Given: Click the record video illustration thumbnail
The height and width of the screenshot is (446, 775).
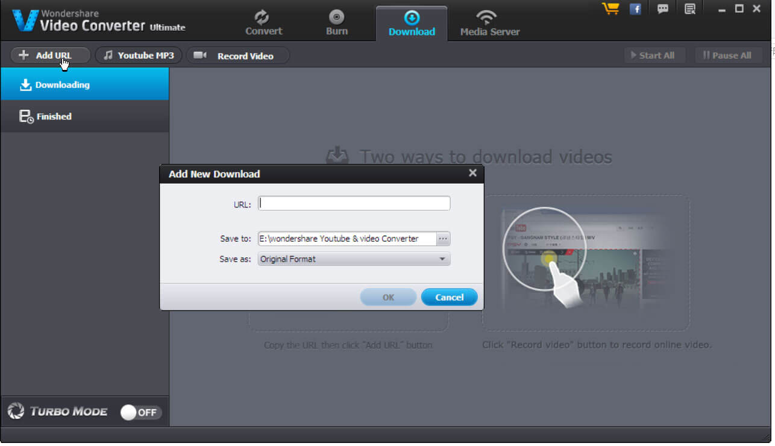Looking at the screenshot, I should coord(586,263).
